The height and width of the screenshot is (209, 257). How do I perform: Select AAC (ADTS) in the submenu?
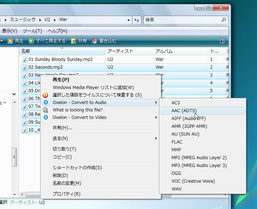[x=203, y=111]
